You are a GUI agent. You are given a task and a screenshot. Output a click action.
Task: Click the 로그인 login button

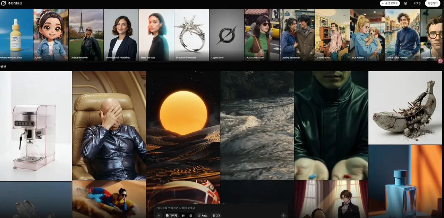[x=417, y=3]
